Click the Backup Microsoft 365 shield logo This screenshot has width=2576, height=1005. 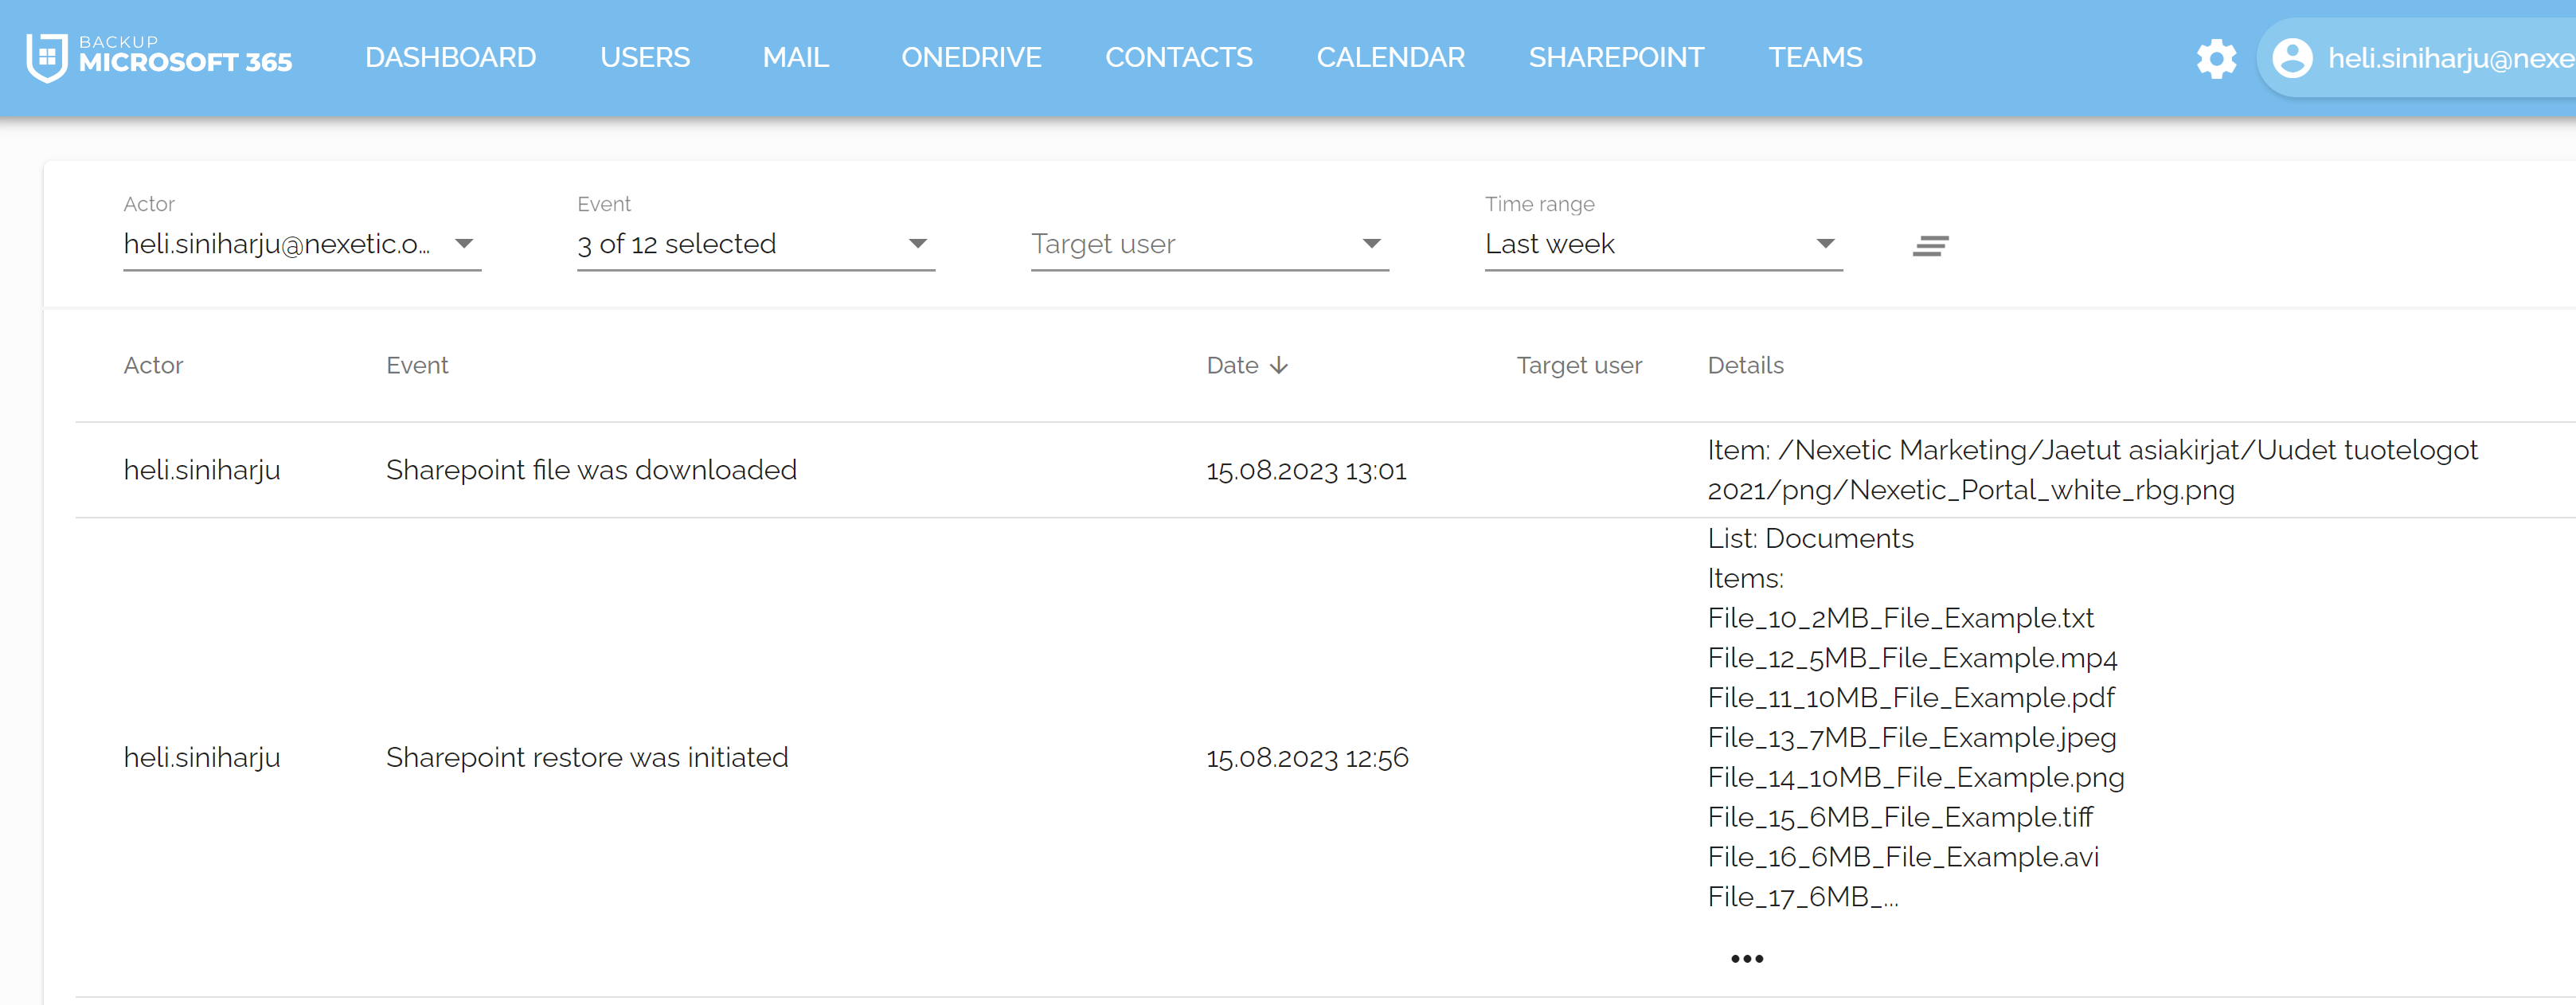point(46,58)
